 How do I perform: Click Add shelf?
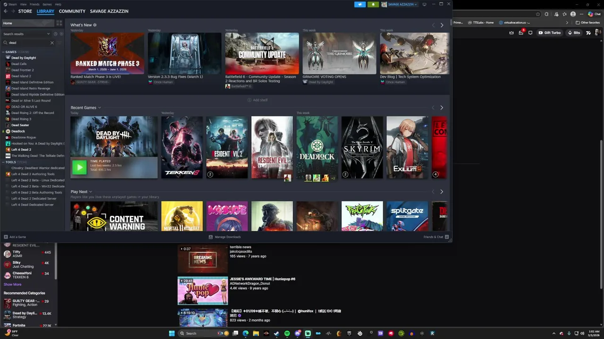tap(257, 100)
